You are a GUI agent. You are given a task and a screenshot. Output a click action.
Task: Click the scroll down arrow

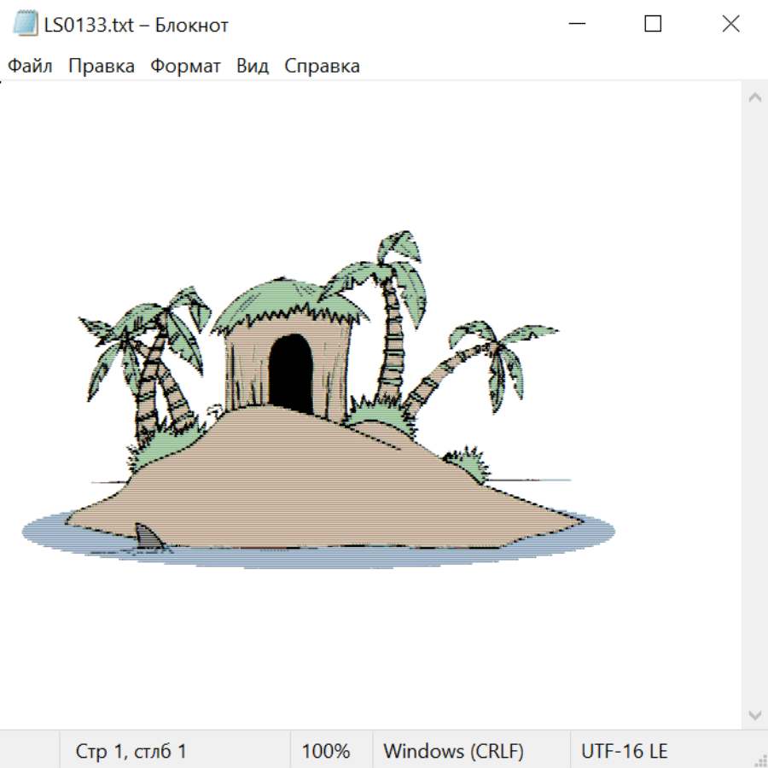point(754,714)
